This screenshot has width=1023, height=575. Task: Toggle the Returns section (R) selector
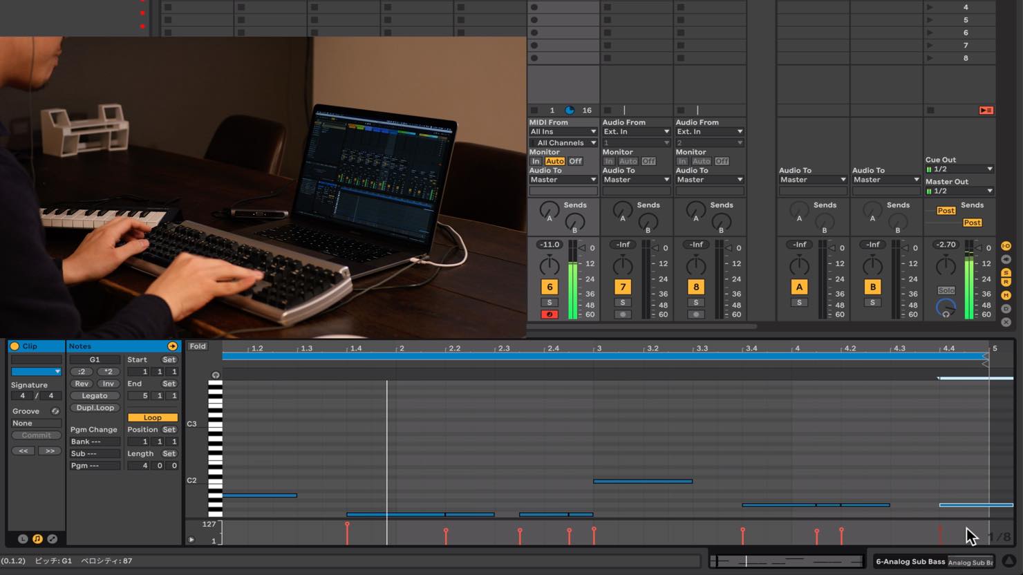tap(1006, 282)
